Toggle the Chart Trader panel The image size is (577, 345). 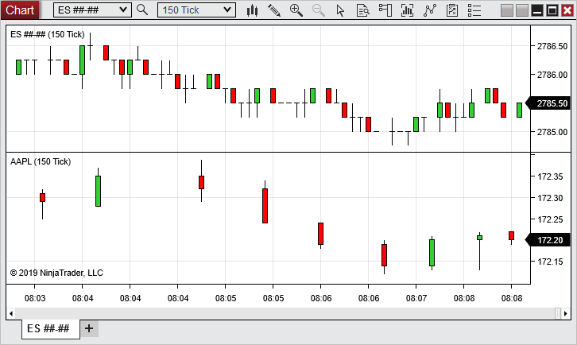tap(385, 10)
